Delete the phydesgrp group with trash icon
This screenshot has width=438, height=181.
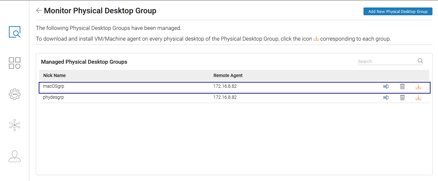403,97
